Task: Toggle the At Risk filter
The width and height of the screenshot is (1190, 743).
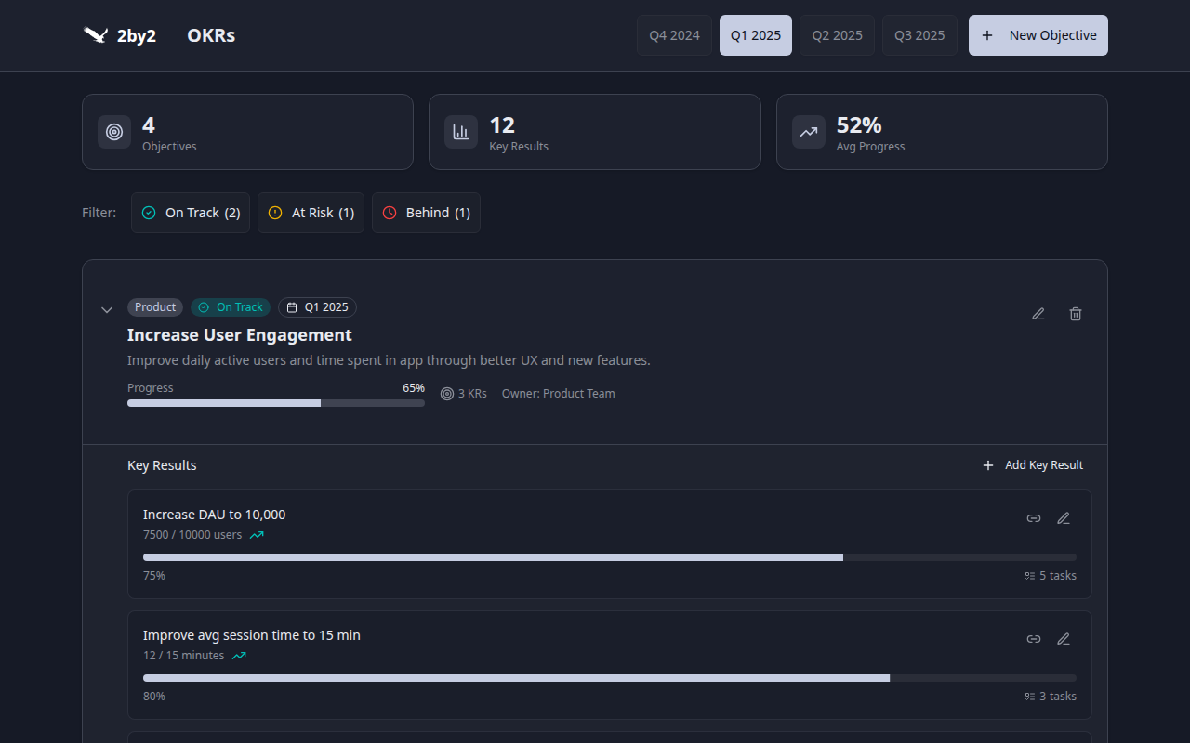Action: (x=311, y=213)
